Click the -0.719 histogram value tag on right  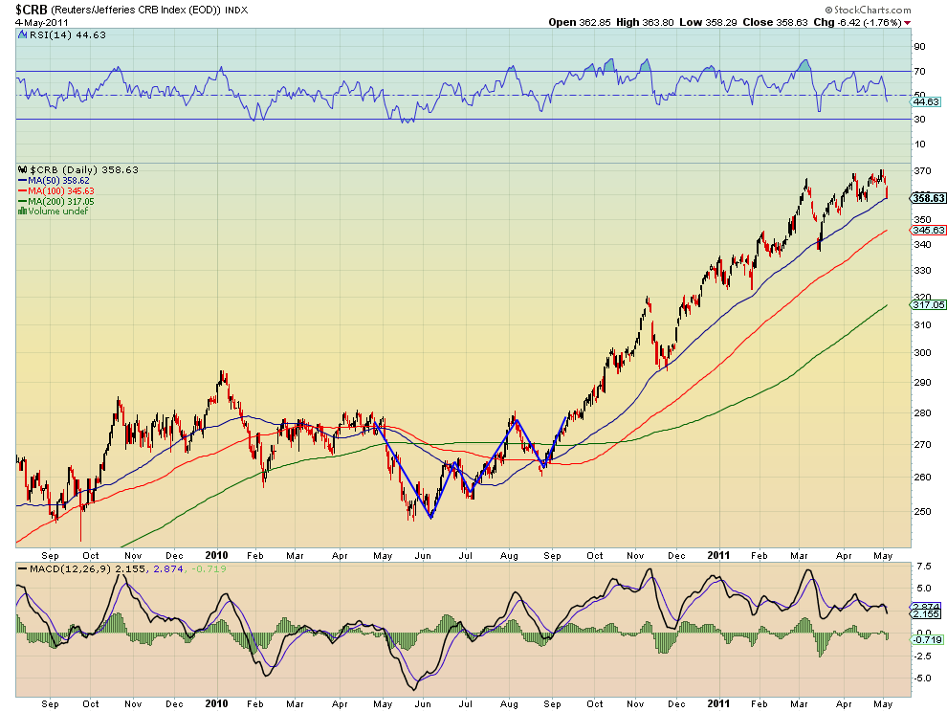(x=927, y=639)
